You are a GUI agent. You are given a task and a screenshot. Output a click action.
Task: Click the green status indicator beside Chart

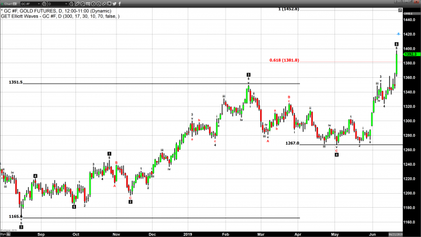(x=2, y=4)
